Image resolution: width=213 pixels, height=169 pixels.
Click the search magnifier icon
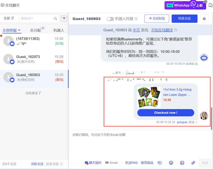[55, 18]
